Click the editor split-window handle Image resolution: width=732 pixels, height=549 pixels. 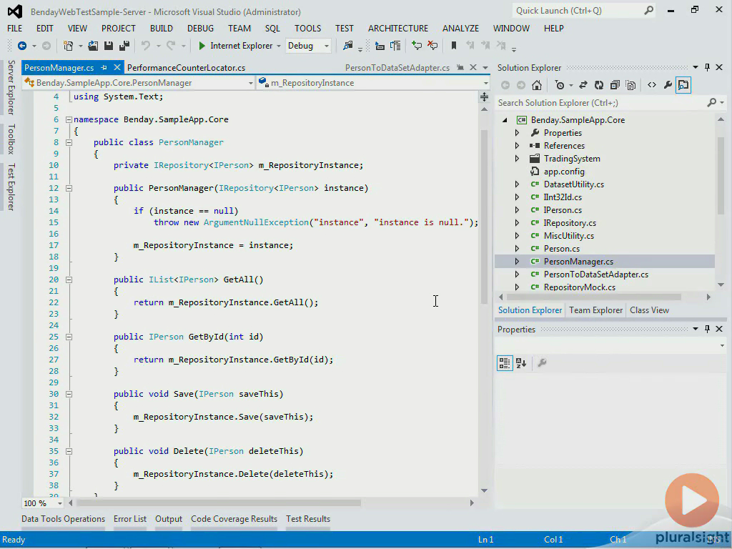pos(484,97)
